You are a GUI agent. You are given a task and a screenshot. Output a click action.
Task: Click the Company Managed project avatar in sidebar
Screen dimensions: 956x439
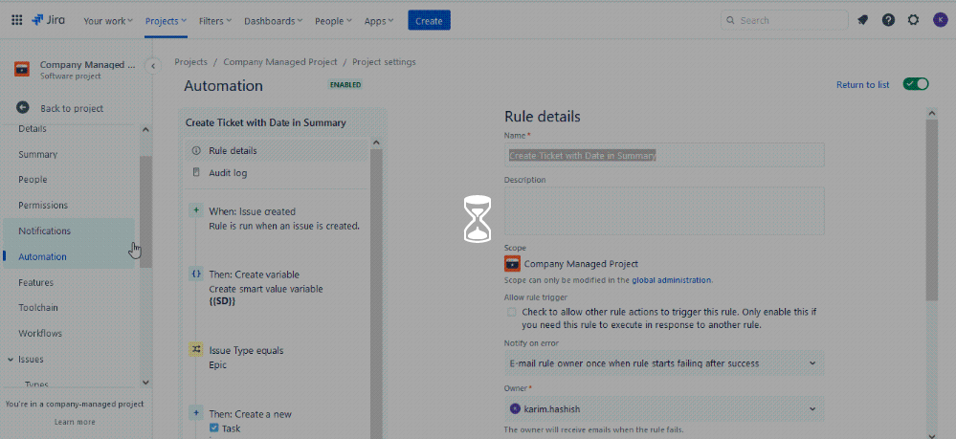pyautogui.click(x=22, y=69)
